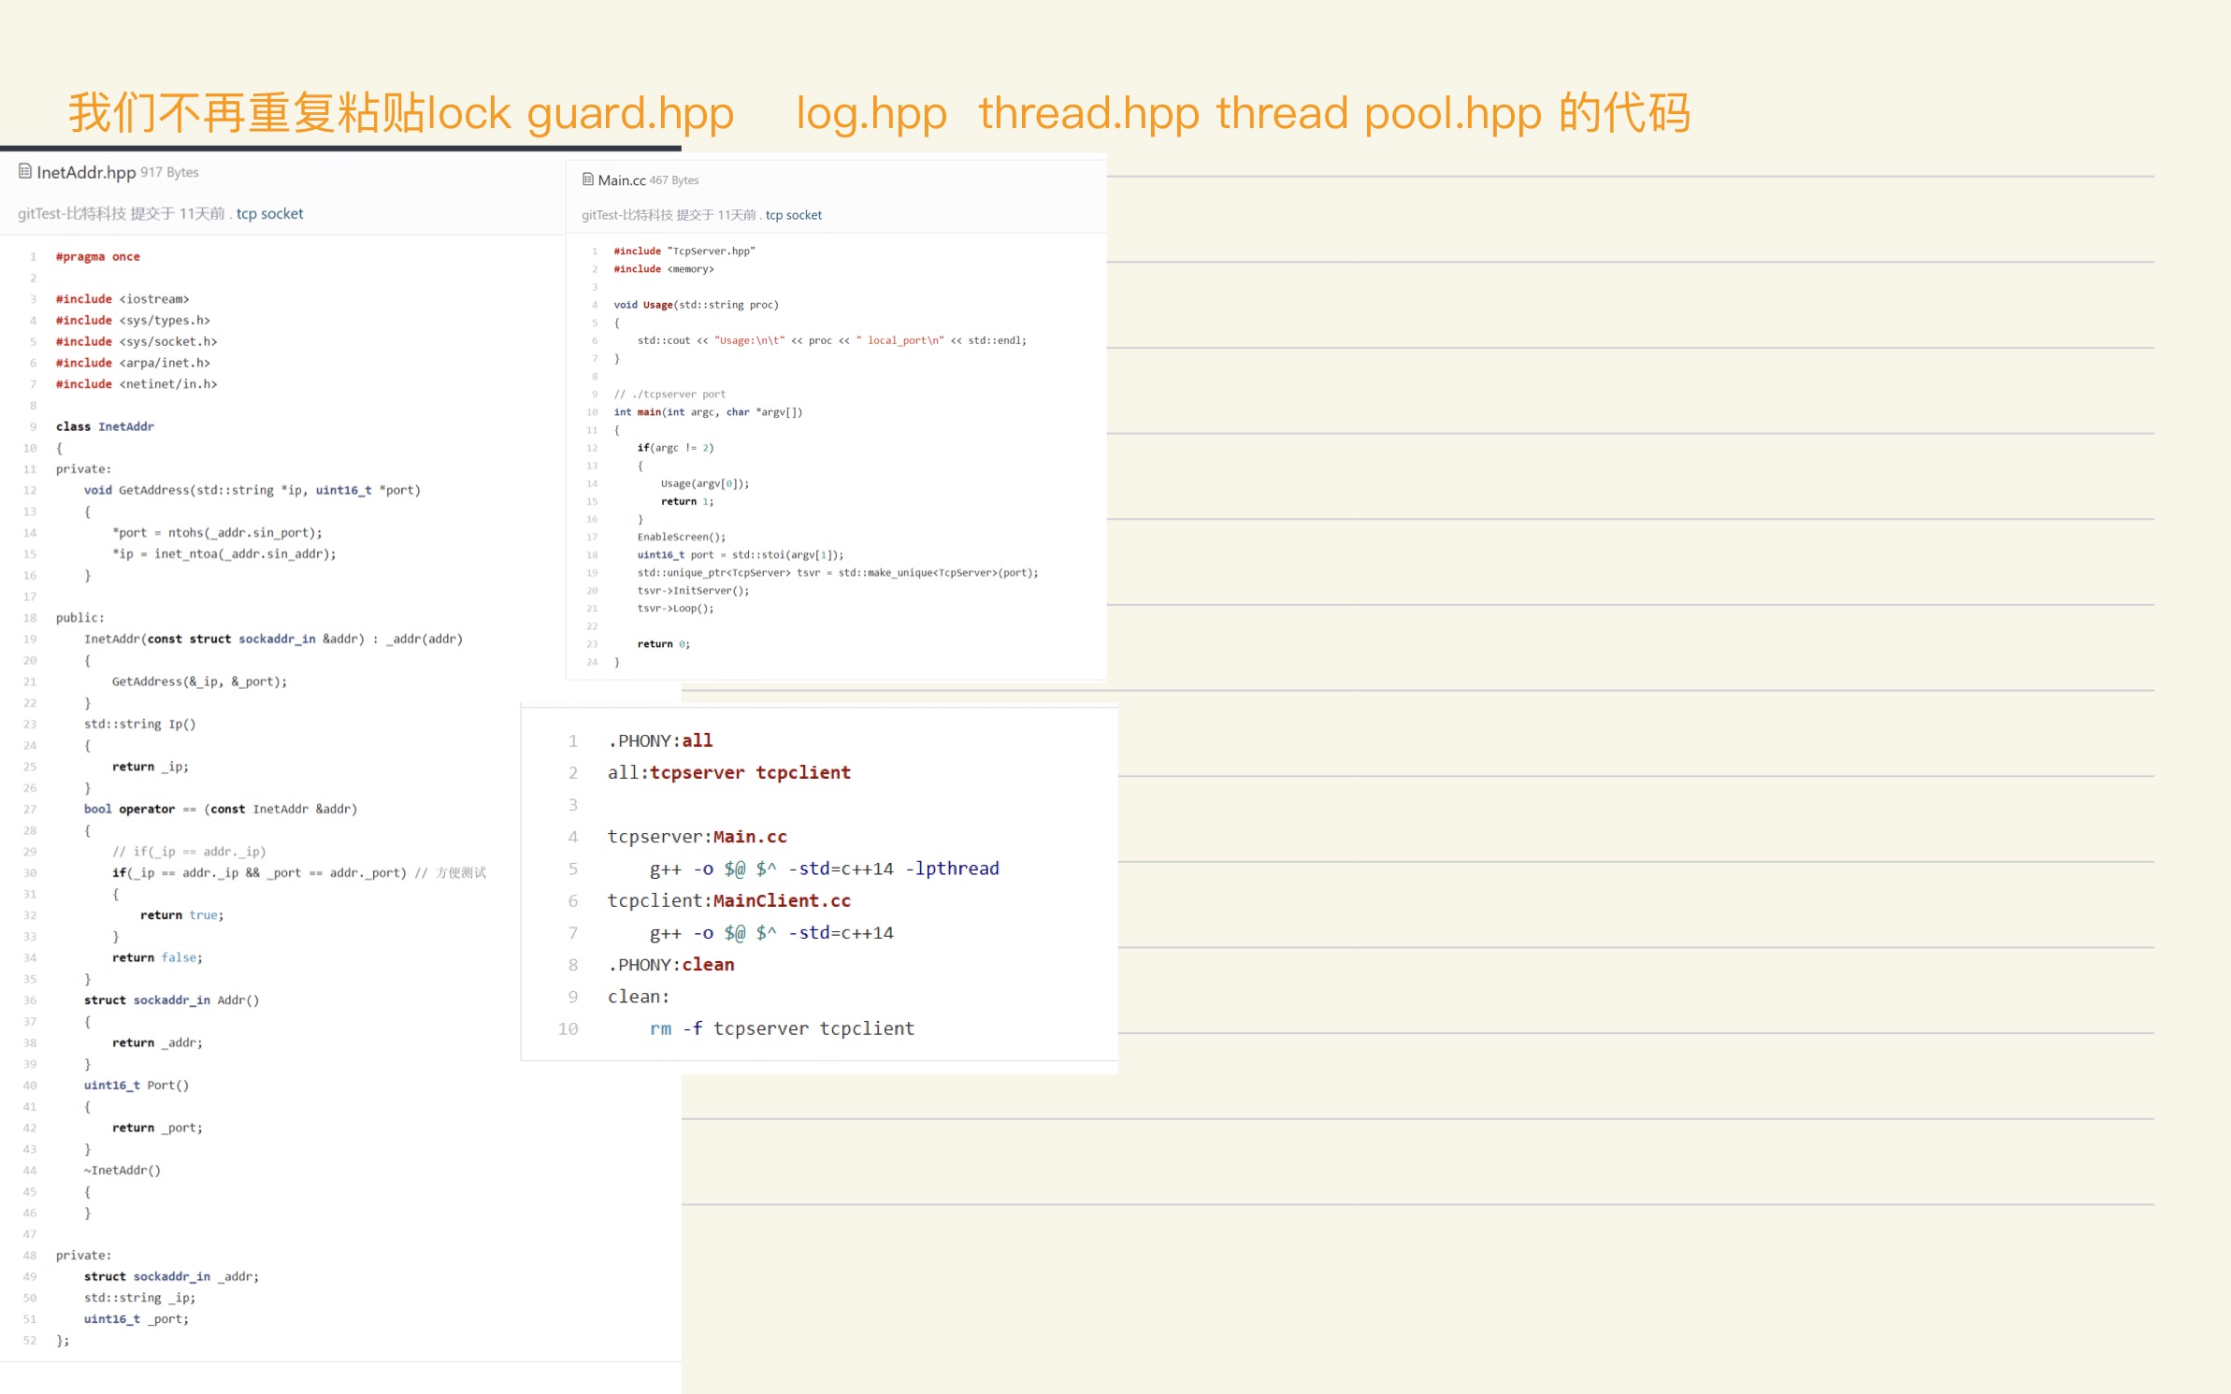
Task: Click the gitTest-比特科技 author under Main.cc
Action: pos(626,215)
